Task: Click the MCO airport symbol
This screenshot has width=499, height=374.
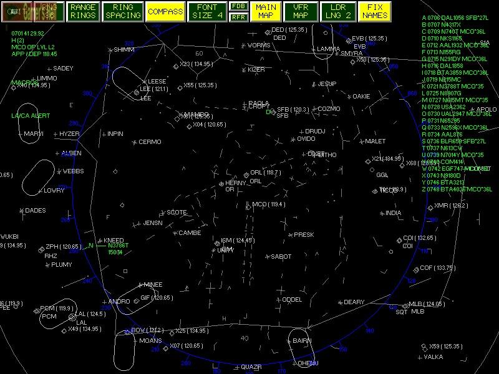Action: (x=248, y=206)
